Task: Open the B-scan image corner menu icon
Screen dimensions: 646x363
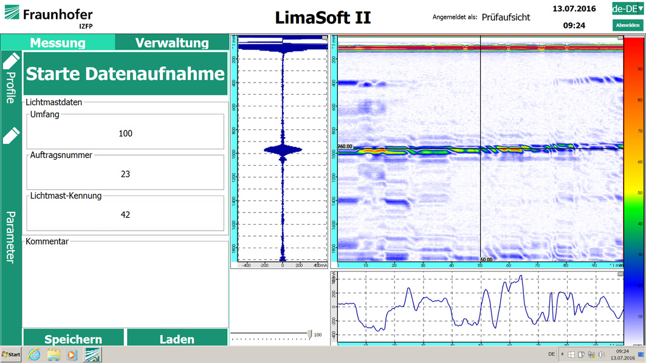Action: click(x=620, y=38)
